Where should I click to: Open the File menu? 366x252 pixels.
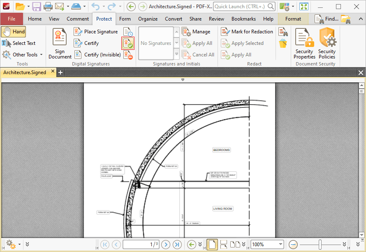pos(12,19)
